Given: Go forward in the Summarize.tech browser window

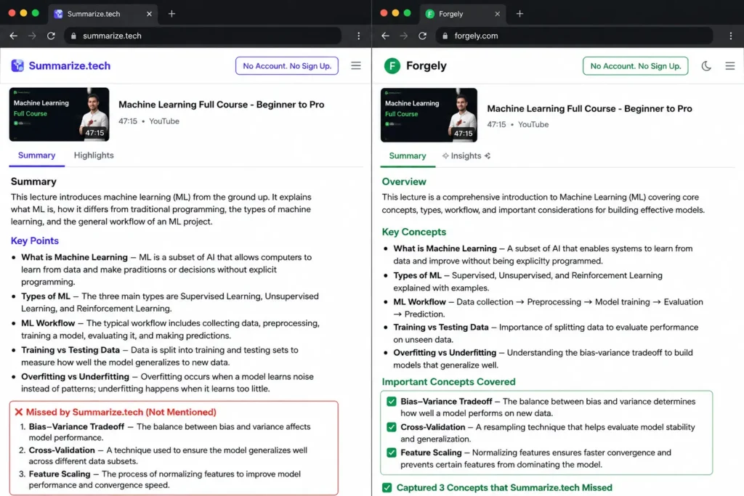Looking at the screenshot, I should point(32,36).
